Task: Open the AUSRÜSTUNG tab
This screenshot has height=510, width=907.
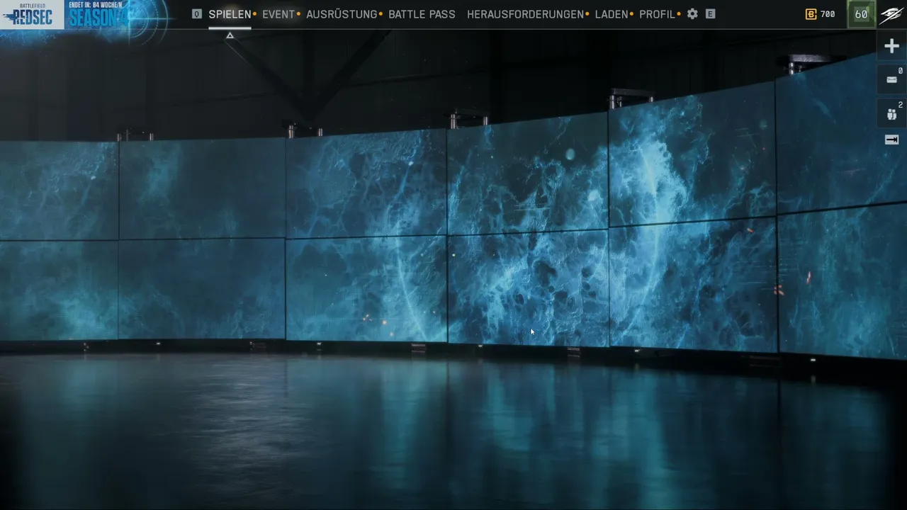Action: click(342, 14)
